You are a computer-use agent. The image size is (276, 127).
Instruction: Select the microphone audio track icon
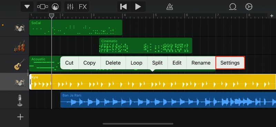(x=20, y=100)
